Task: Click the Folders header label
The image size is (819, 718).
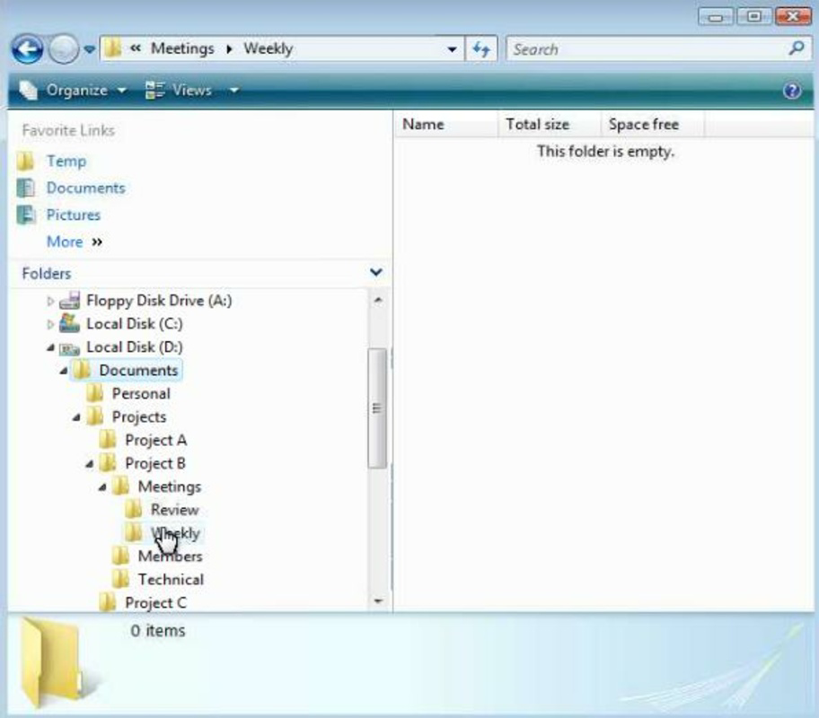Action: (47, 274)
